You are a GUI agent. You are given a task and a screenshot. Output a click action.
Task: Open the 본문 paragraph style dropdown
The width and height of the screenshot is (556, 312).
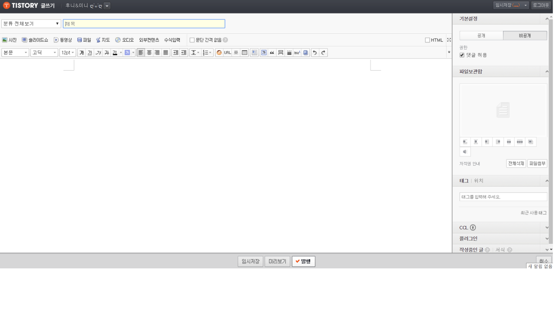pyautogui.click(x=15, y=53)
